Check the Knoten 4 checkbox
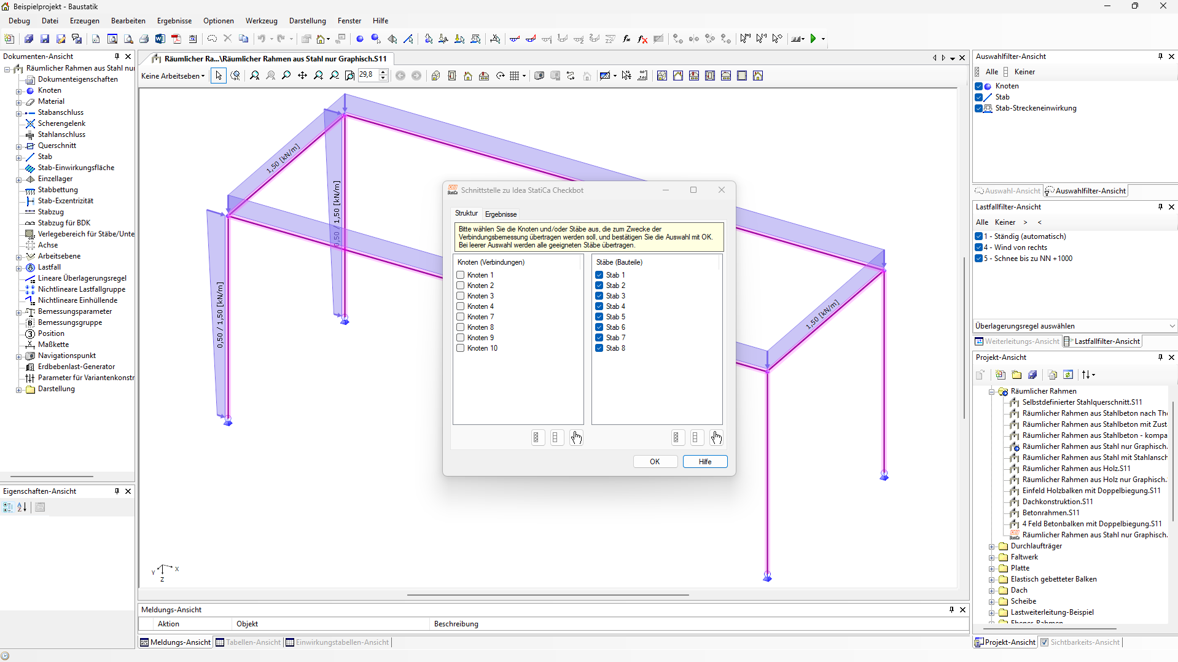This screenshot has height=662, width=1178. click(x=460, y=306)
